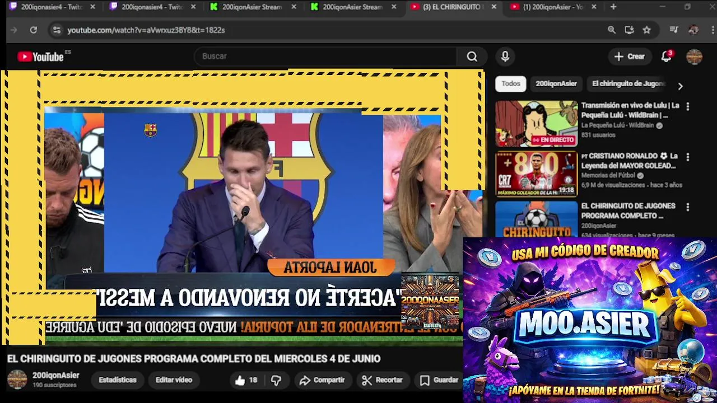
Task: Click 'Memorias del Fútbol' channel name
Action: tap(608, 176)
